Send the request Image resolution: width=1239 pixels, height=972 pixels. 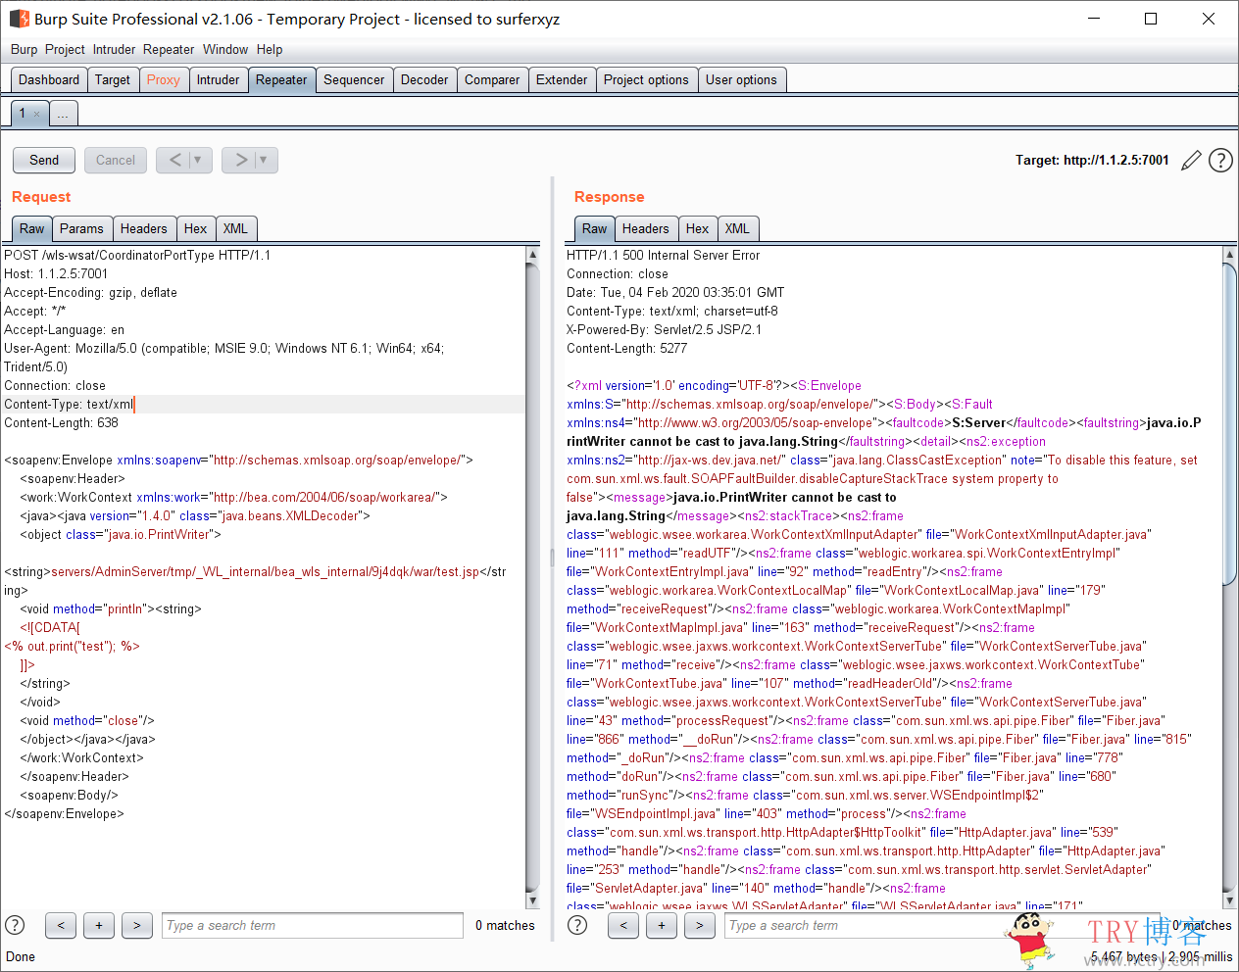tap(44, 160)
